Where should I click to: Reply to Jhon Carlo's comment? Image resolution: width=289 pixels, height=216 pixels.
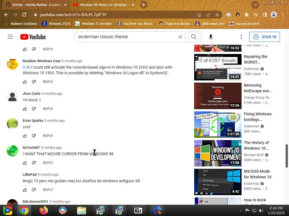click(48, 109)
